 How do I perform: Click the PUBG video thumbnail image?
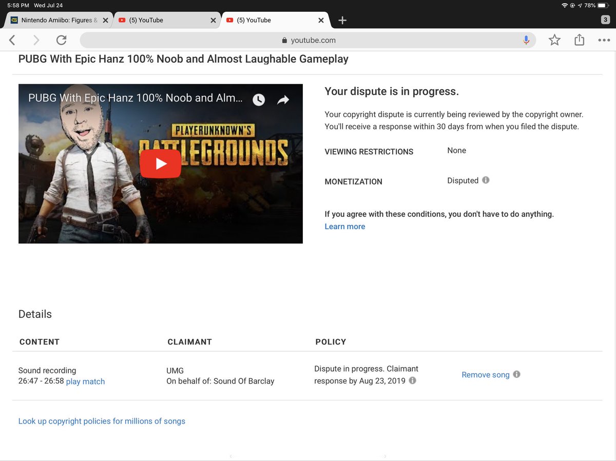[x=160, y=164]
